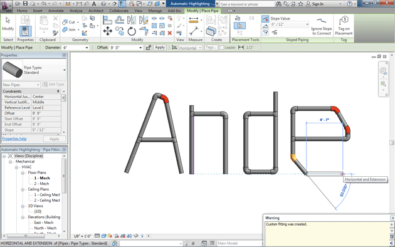
Task: Collapse the Constraints section
Action: 58,91
